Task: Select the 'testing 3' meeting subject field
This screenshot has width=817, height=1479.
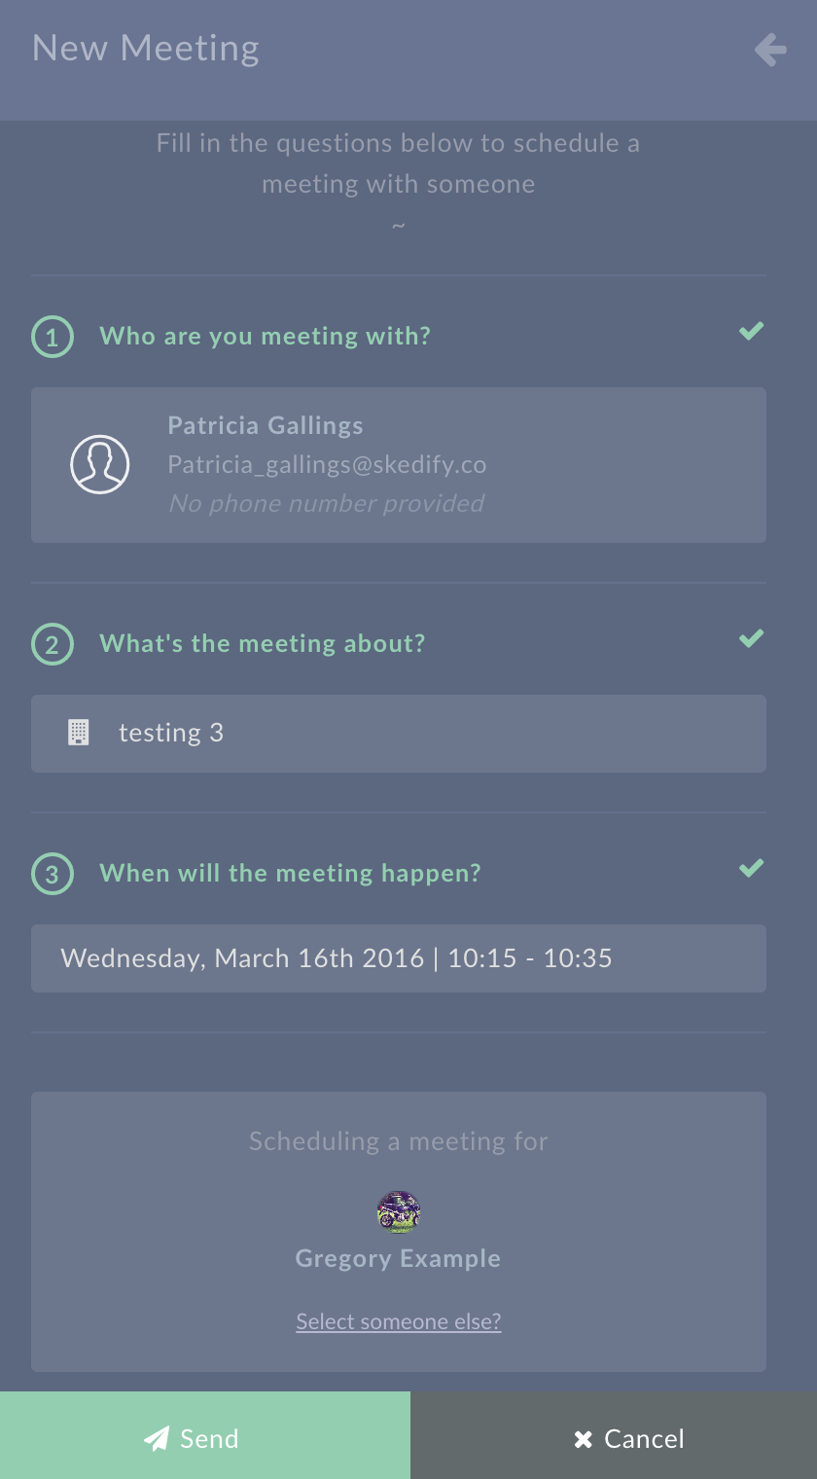Action: (399, 734)
